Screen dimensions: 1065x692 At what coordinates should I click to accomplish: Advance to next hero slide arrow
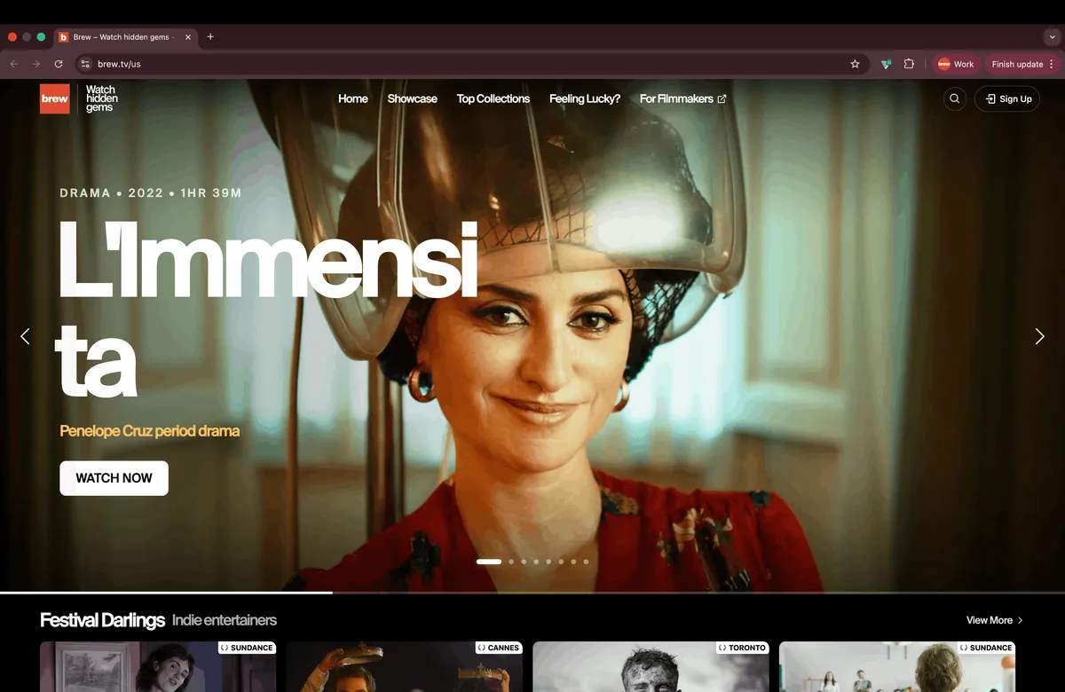click(x=1040, y=336)
